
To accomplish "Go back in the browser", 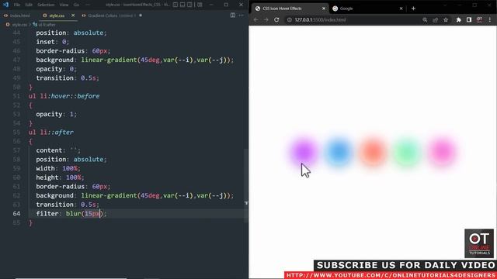I will pyautogui.click(x=255, y=19).
